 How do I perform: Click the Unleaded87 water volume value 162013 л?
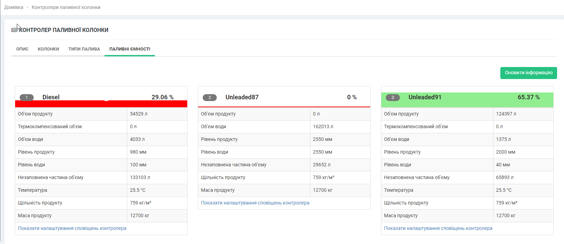(x=323, y=126)
